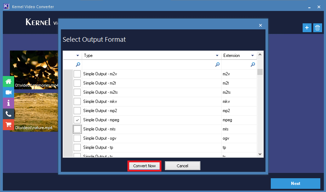Check the Simple Output - tp checkbox
Image resolution: width=326 pixels, height=192 pixels.
[77, 147]
